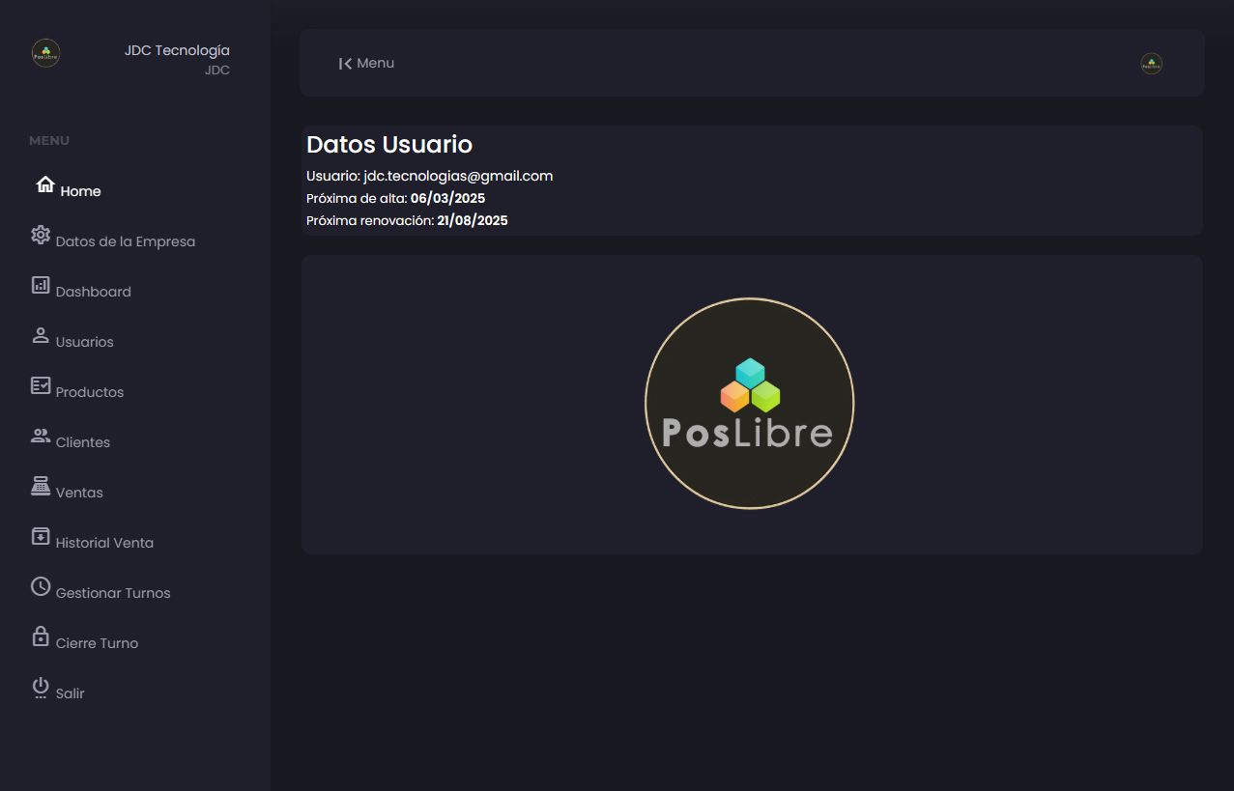1234x791 pixels.
Task: Open the Dashboard menu entry
Action: (x=93, y=292)
